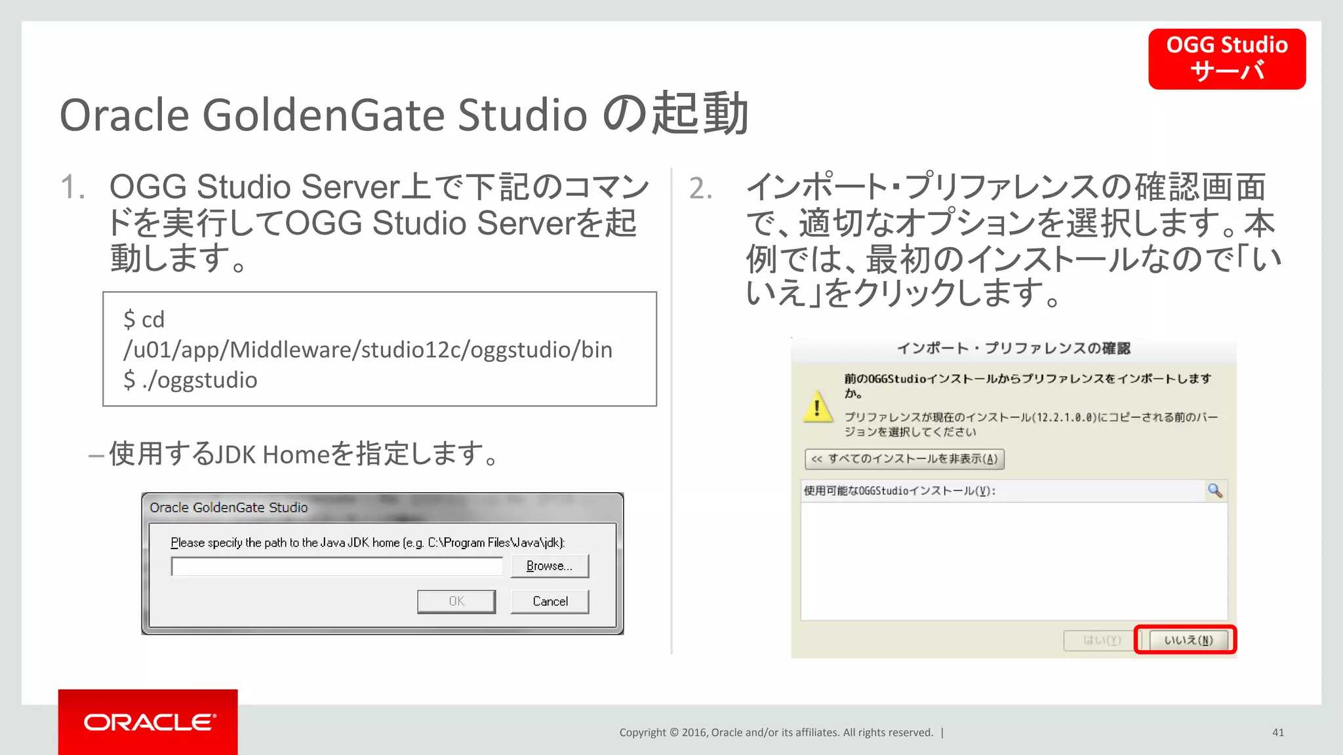Click the path /u01/app/Middleware/studio12c/oggstudio/bin
Viewport: 1343px width, 755px height.
point(368,350)
